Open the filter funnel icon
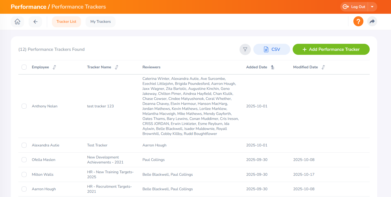391x197 pixels. point(245,49)
